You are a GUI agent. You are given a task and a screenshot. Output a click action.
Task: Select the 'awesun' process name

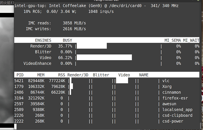point(169,104)
